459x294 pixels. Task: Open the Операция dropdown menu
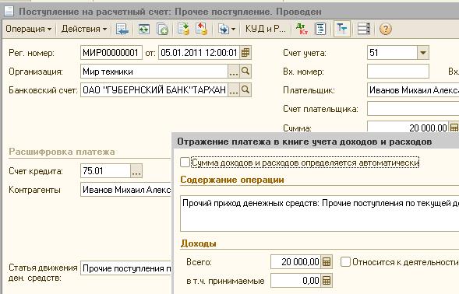(28, 29)
